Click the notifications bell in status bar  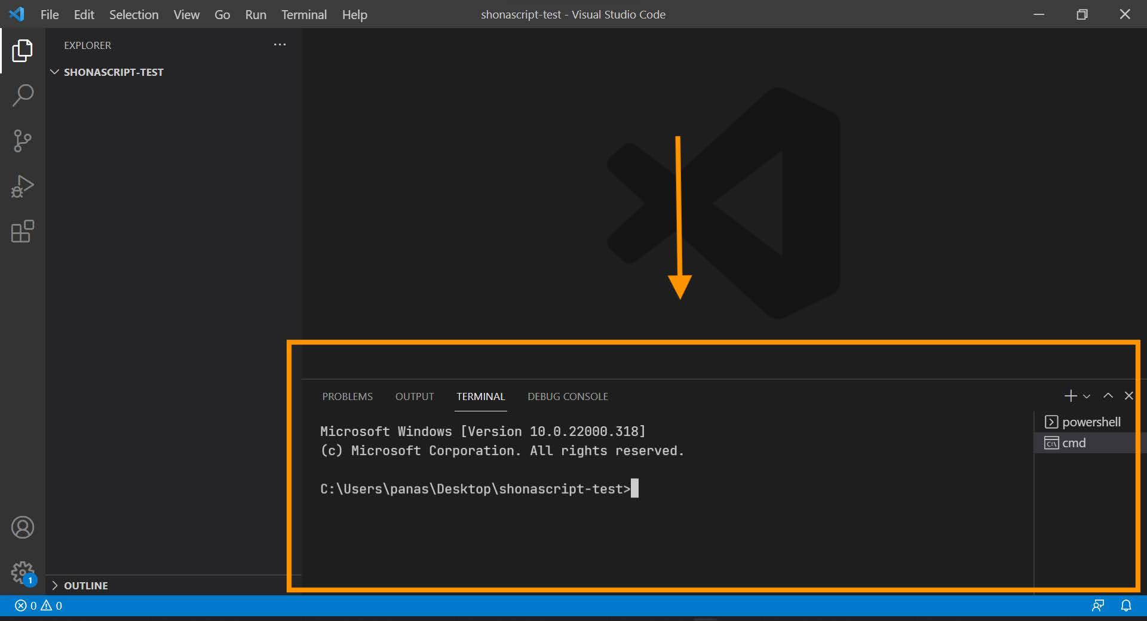pos(1125,605)
